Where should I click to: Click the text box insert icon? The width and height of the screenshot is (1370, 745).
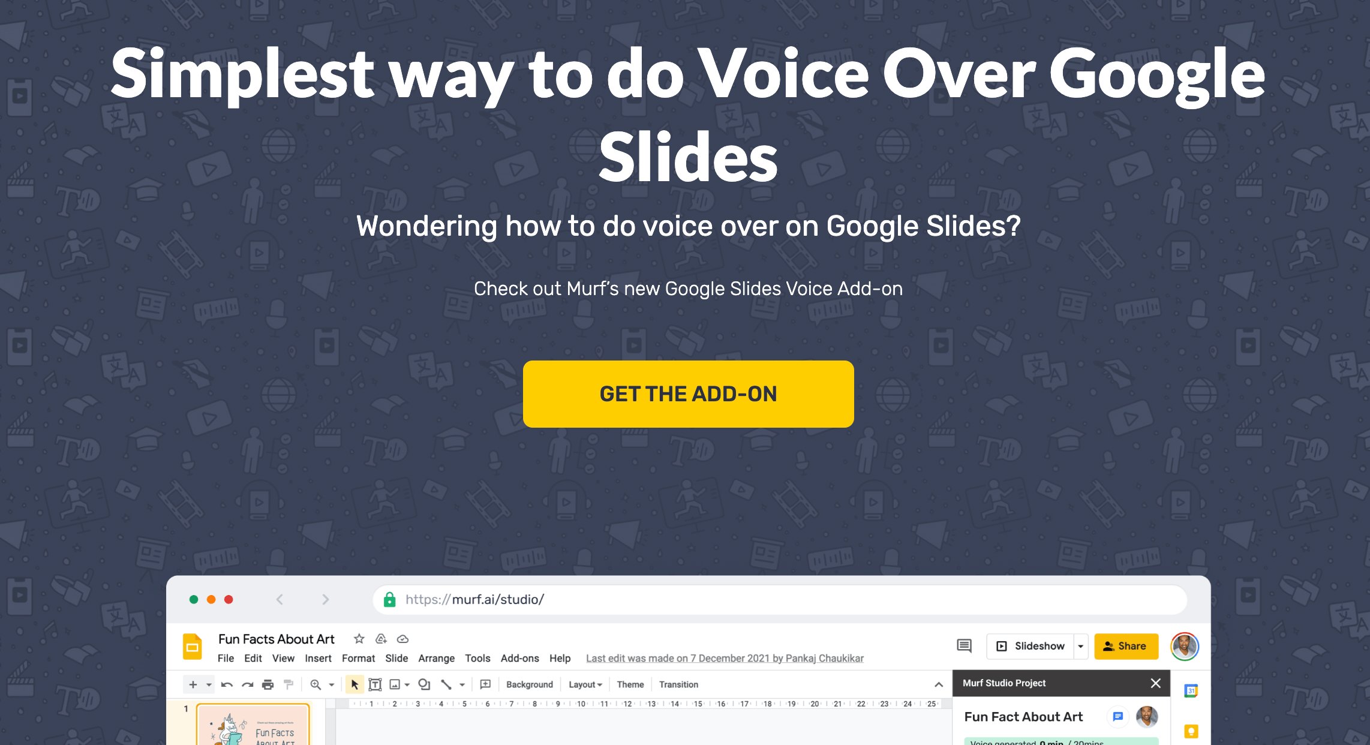373,684
